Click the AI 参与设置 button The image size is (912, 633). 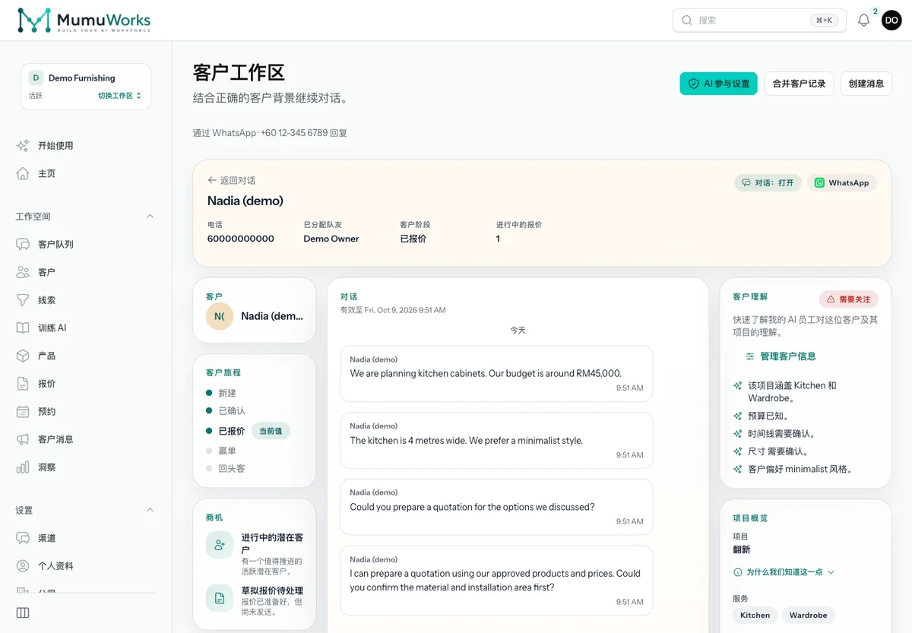(x=718, y=84)
